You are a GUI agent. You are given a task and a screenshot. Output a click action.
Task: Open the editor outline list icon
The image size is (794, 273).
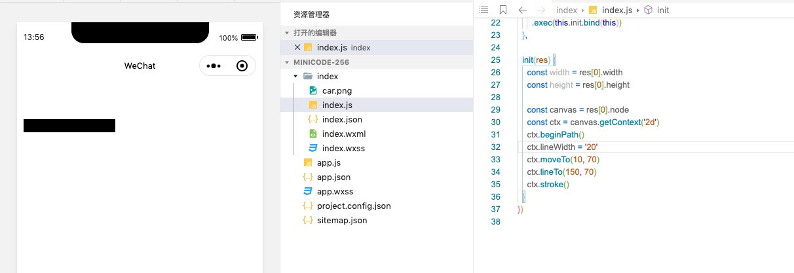pos(484,10)
